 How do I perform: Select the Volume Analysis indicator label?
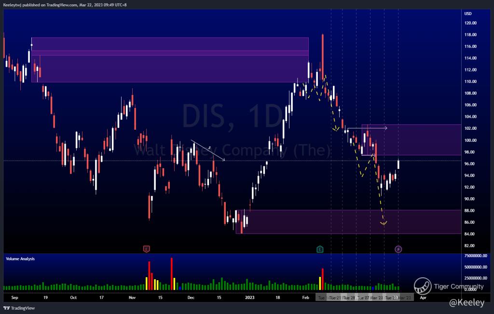[20, 259]
